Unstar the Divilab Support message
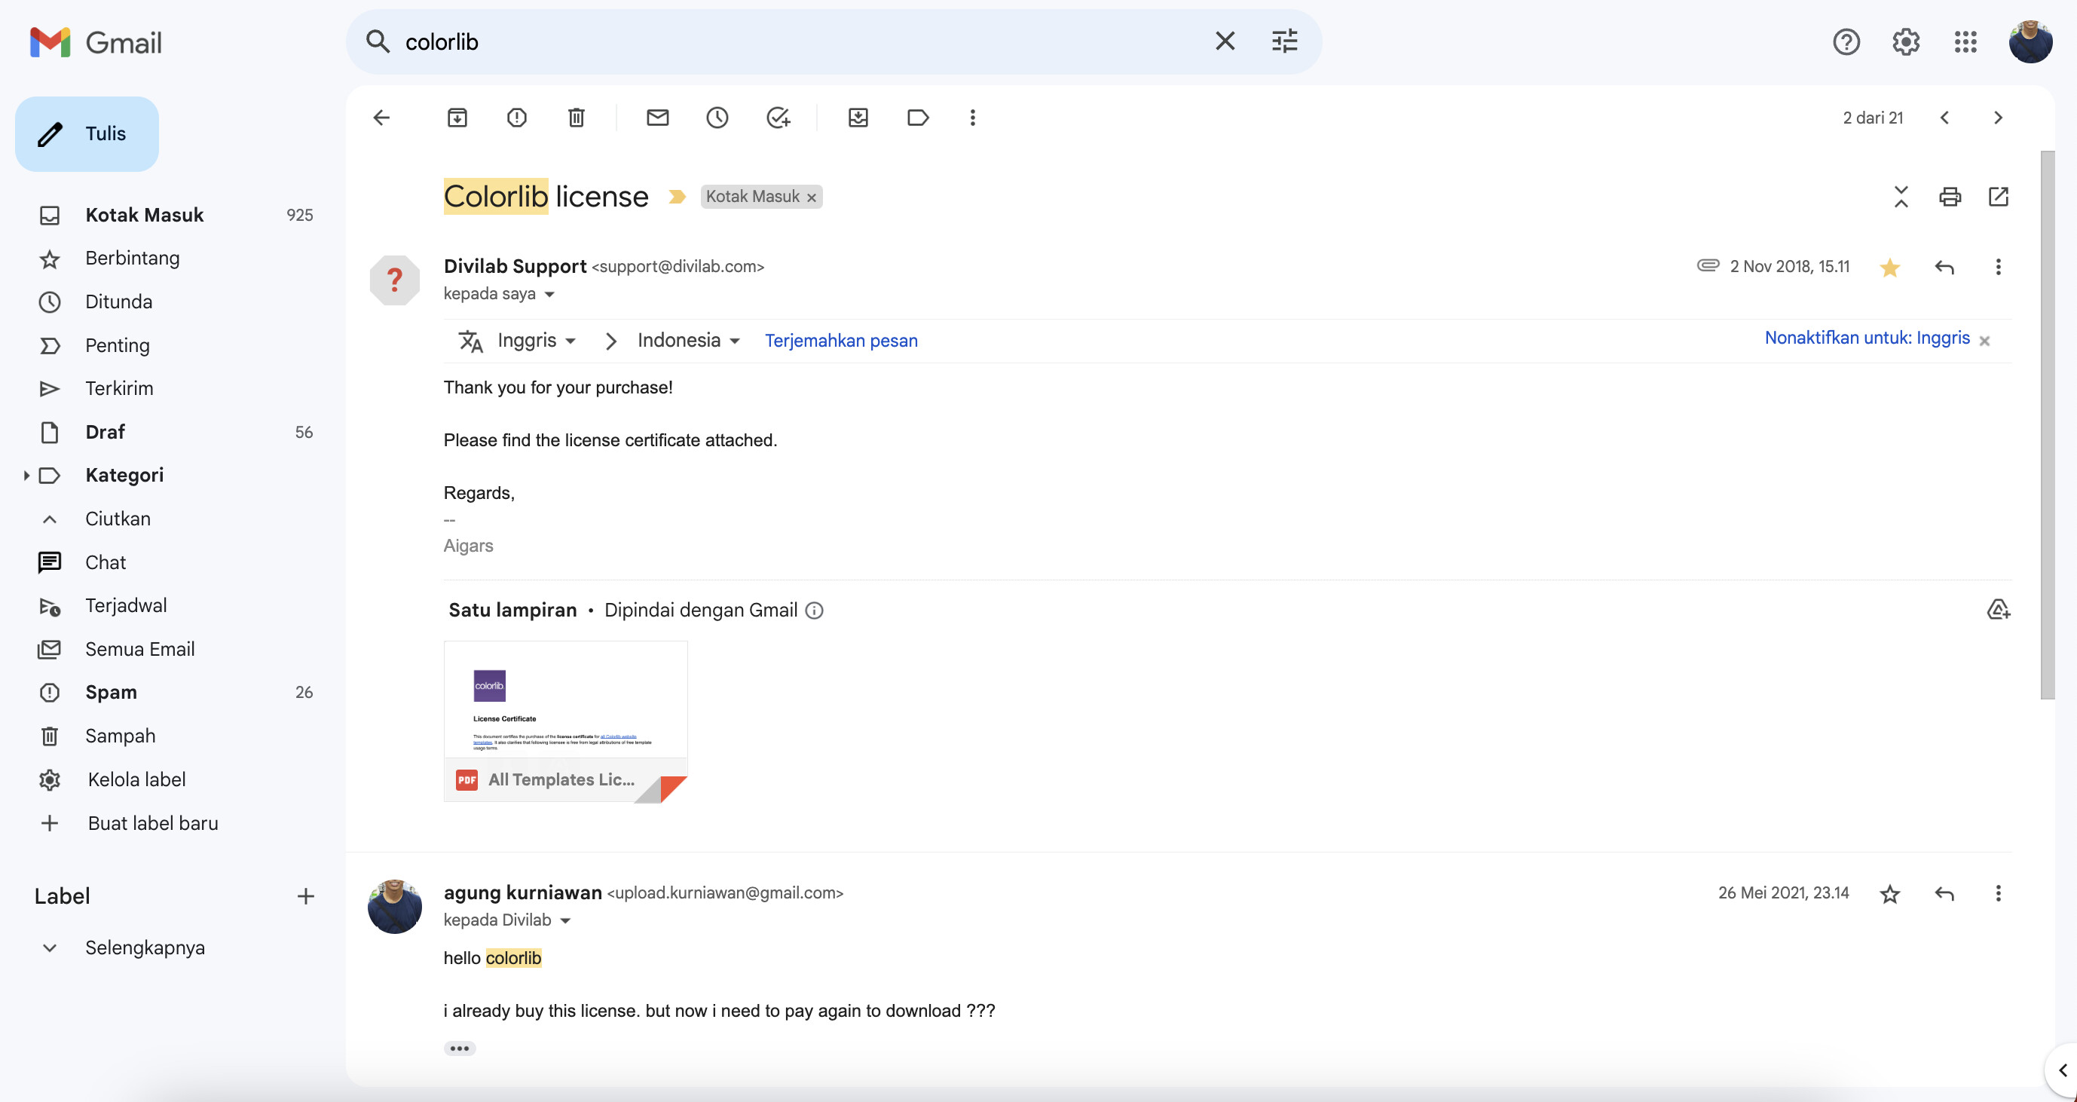Screen dimensions: 2077x1102 click(x=1890, y=267)
